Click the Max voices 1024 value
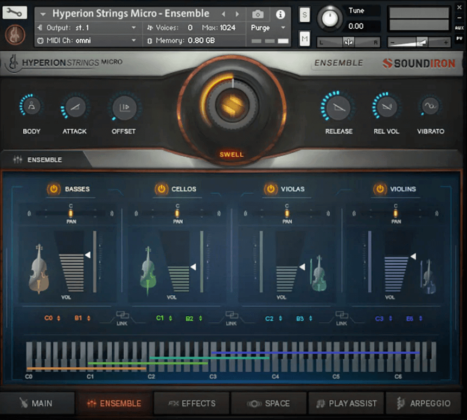The image size is (467, 420). pyautogui.click(x=228, y=28)
